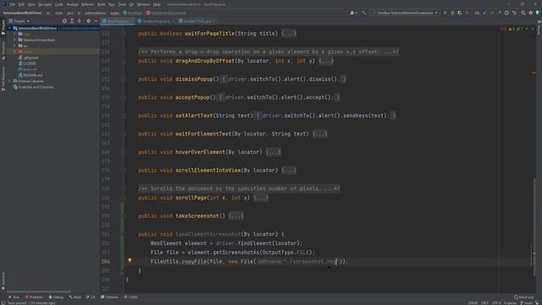Open the Edit menu
Viewport: 542px width, 305px height.
[21, 4]
